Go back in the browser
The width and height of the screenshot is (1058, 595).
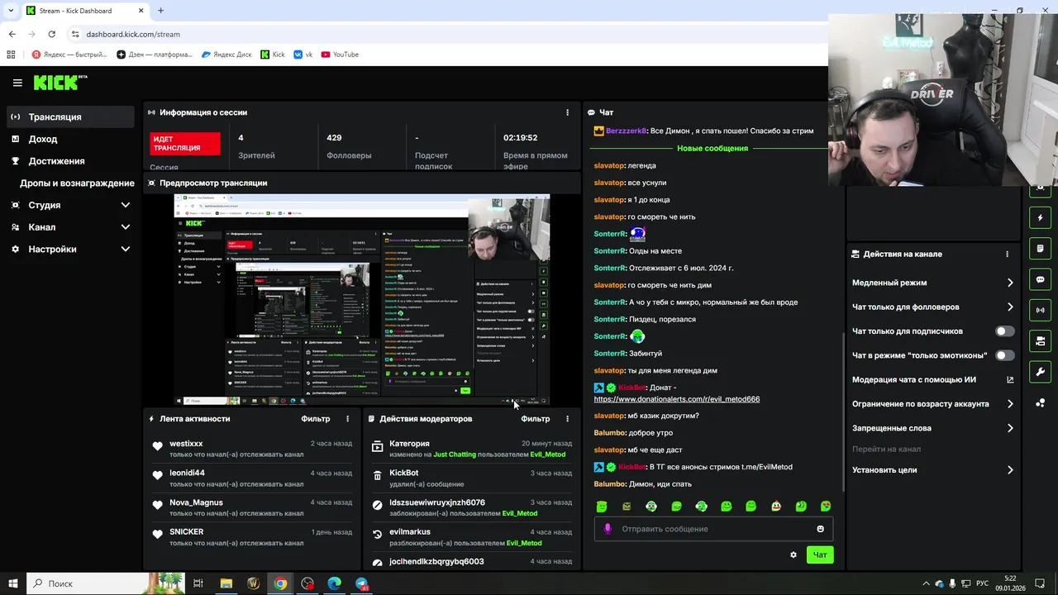click(12, 34)
